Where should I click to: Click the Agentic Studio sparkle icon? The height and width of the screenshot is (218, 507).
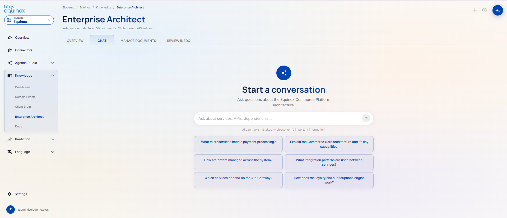(10, 63)
